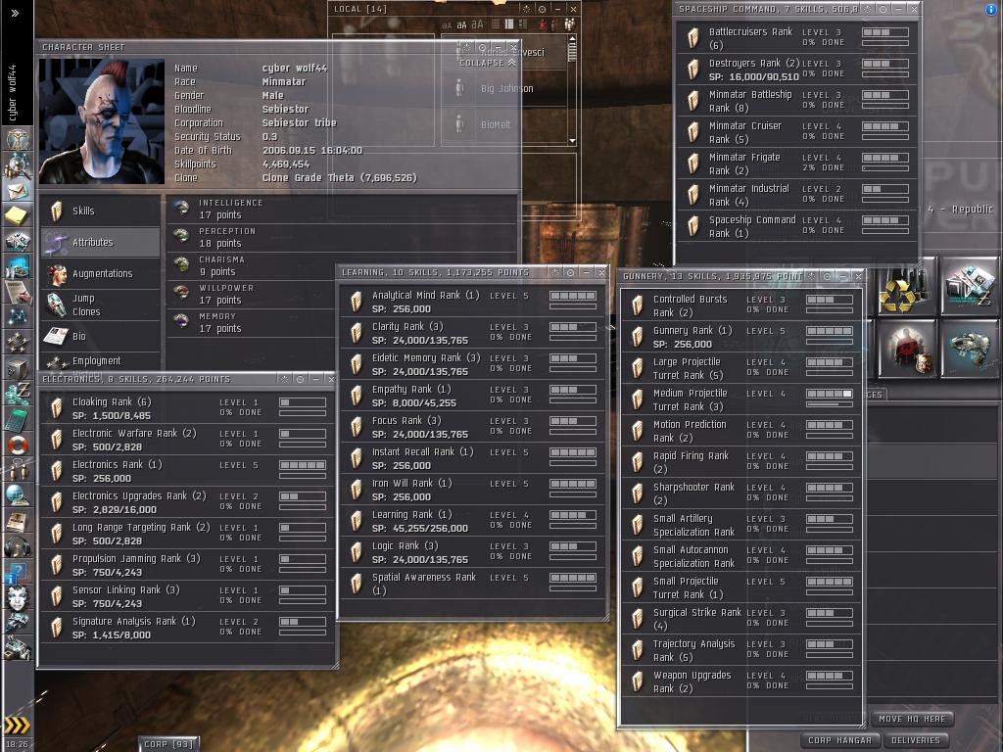Click Local member list scroll up arrow
The image size is (1003, 752).
[x=572, y=38]
